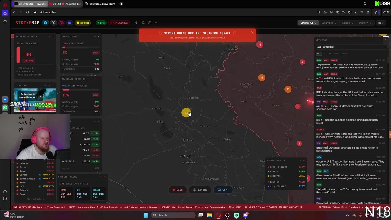Open the Military dropdown menu
Viewport: 391px width, 220px height.
pyautogui.click(x=365, y=23)
